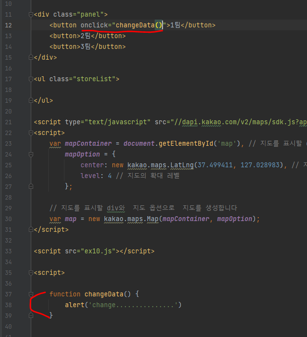
Task: Place cursor on onclick attribute name
Action: pos(94,25)
